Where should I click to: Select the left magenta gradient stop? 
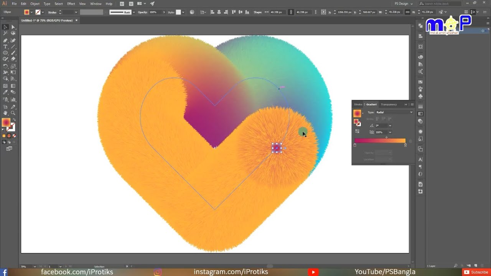pos(355,145)
